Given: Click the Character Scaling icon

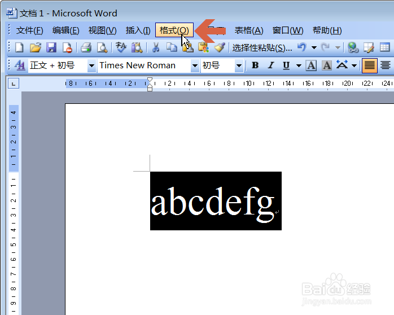Looking at the screenshot, I should 342,65.
